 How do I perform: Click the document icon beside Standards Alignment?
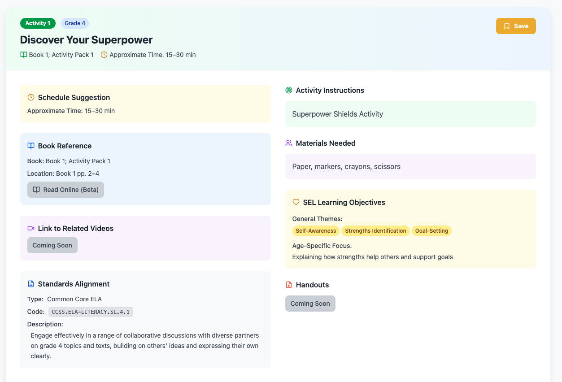tap(31, 284)
